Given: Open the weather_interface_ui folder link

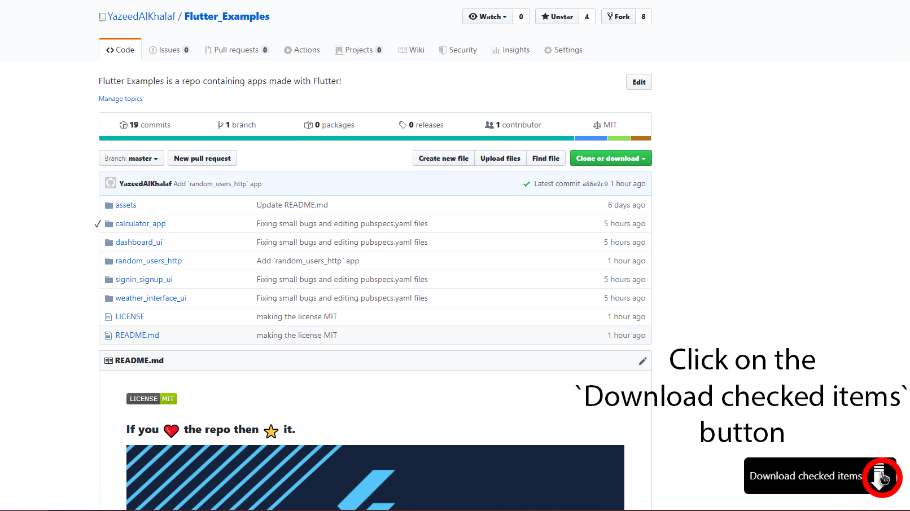Looking at the screenshot, I should 151,298.
